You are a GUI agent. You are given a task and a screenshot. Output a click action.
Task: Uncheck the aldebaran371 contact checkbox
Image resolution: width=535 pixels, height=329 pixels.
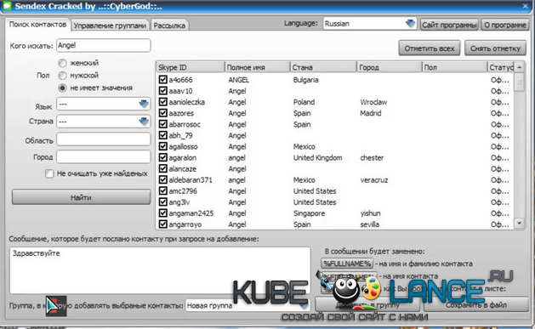pyautogui.click(x=162, y=179)
